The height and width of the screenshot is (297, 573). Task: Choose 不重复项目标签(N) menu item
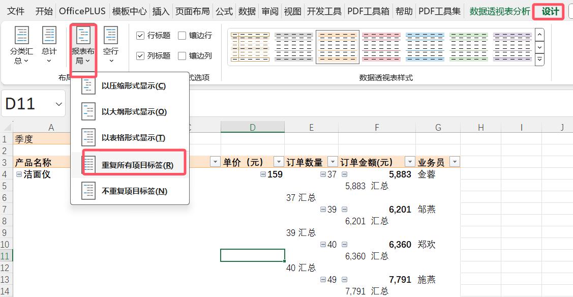click(x=130, y=191)
